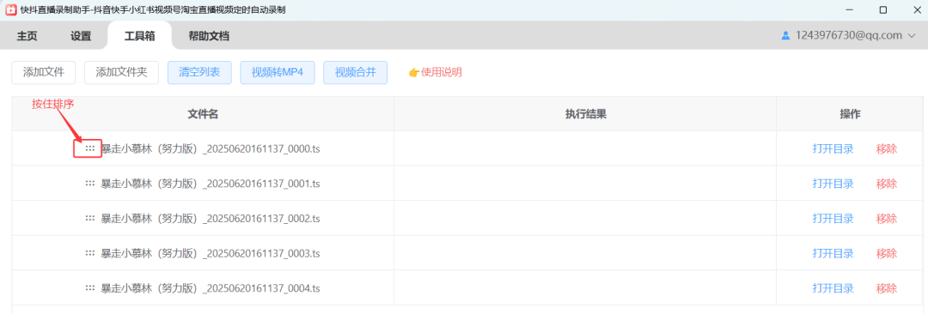928x314 pixels.
Task: Remove file _0000.ts from list
Action: click(x=887, y=148)
